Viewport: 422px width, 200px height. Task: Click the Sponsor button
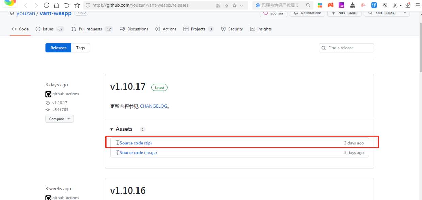(x=274, y=13)
